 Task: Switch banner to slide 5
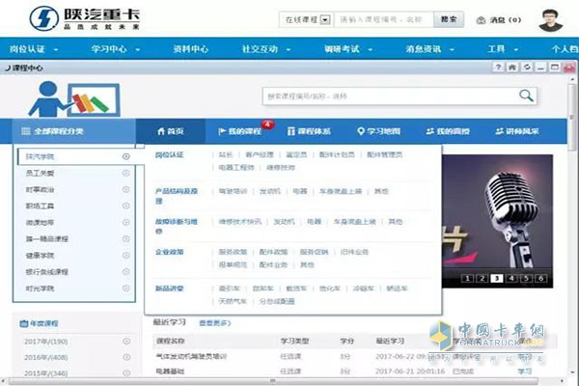click(x=526, y=279)
